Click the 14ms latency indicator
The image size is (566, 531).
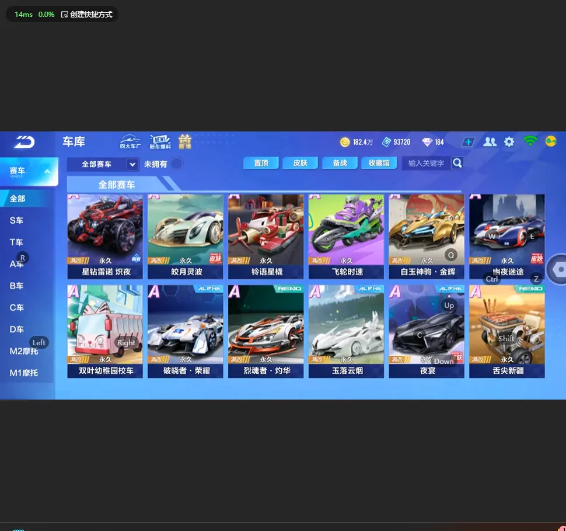click(x=23, y=15)
